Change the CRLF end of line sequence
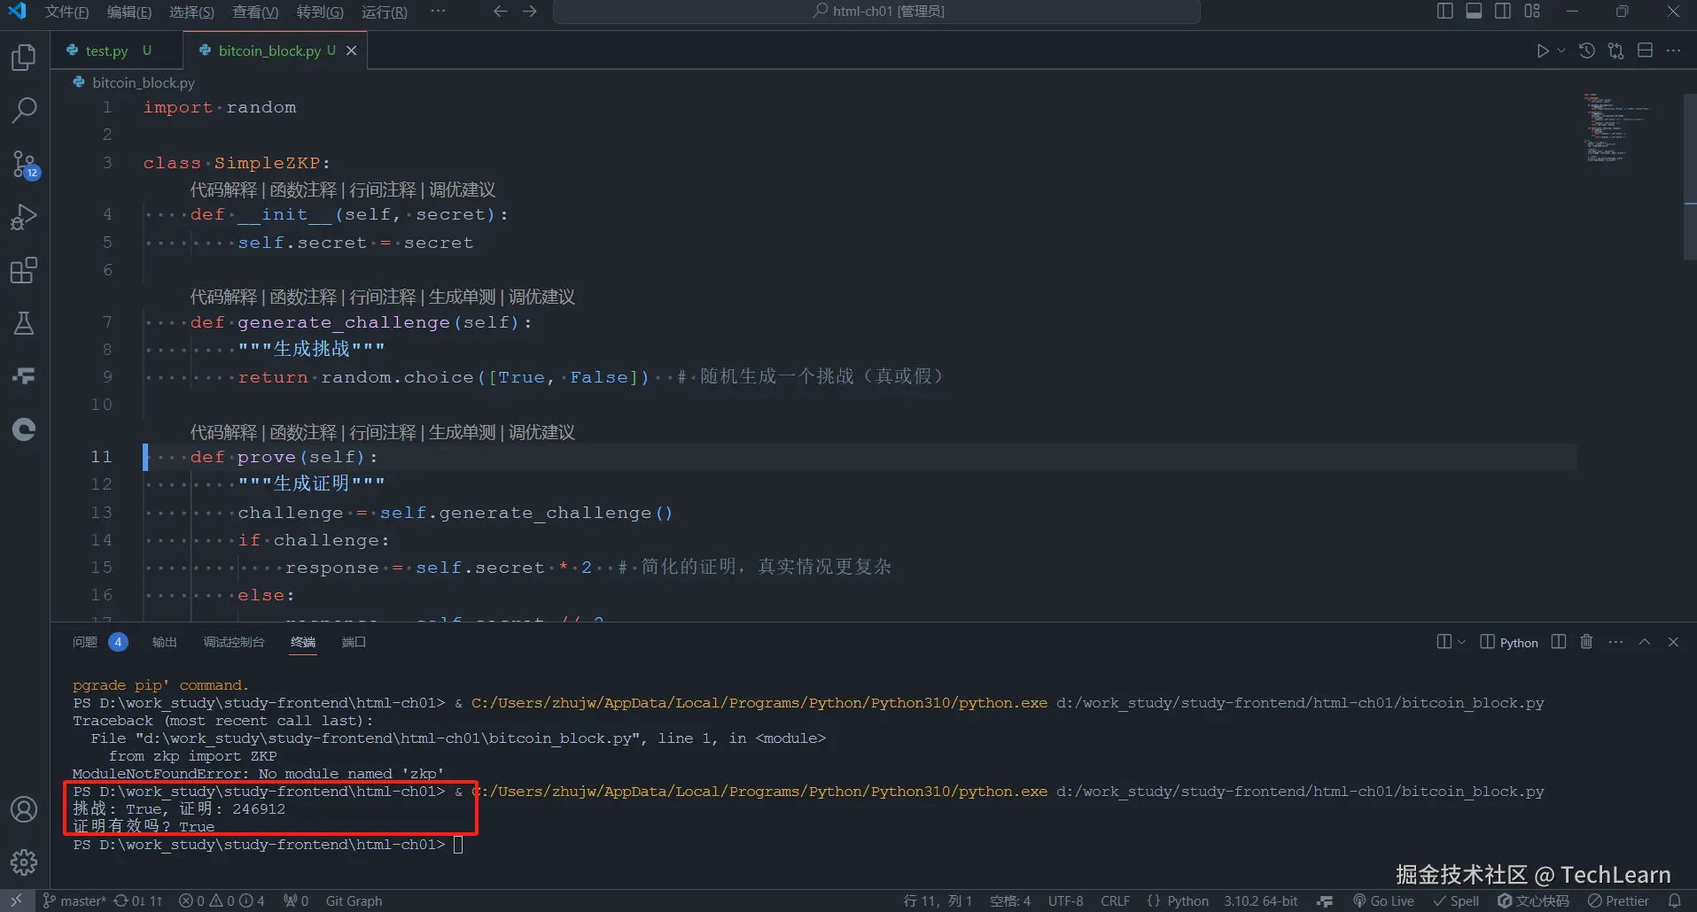Screen dimensions: 1697x912 point(1115,900)
